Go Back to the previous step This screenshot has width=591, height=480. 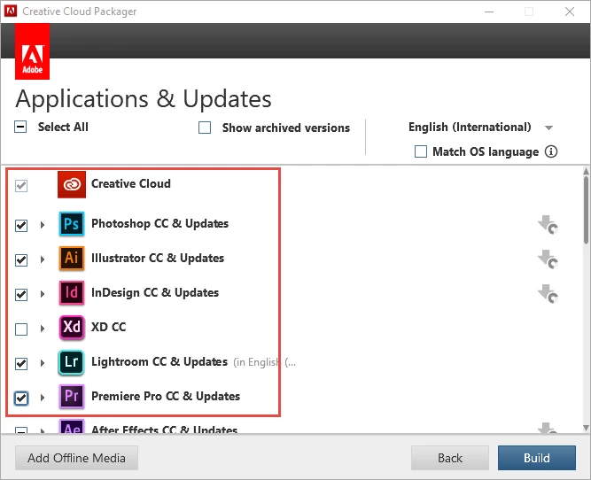tap(449, 458)
